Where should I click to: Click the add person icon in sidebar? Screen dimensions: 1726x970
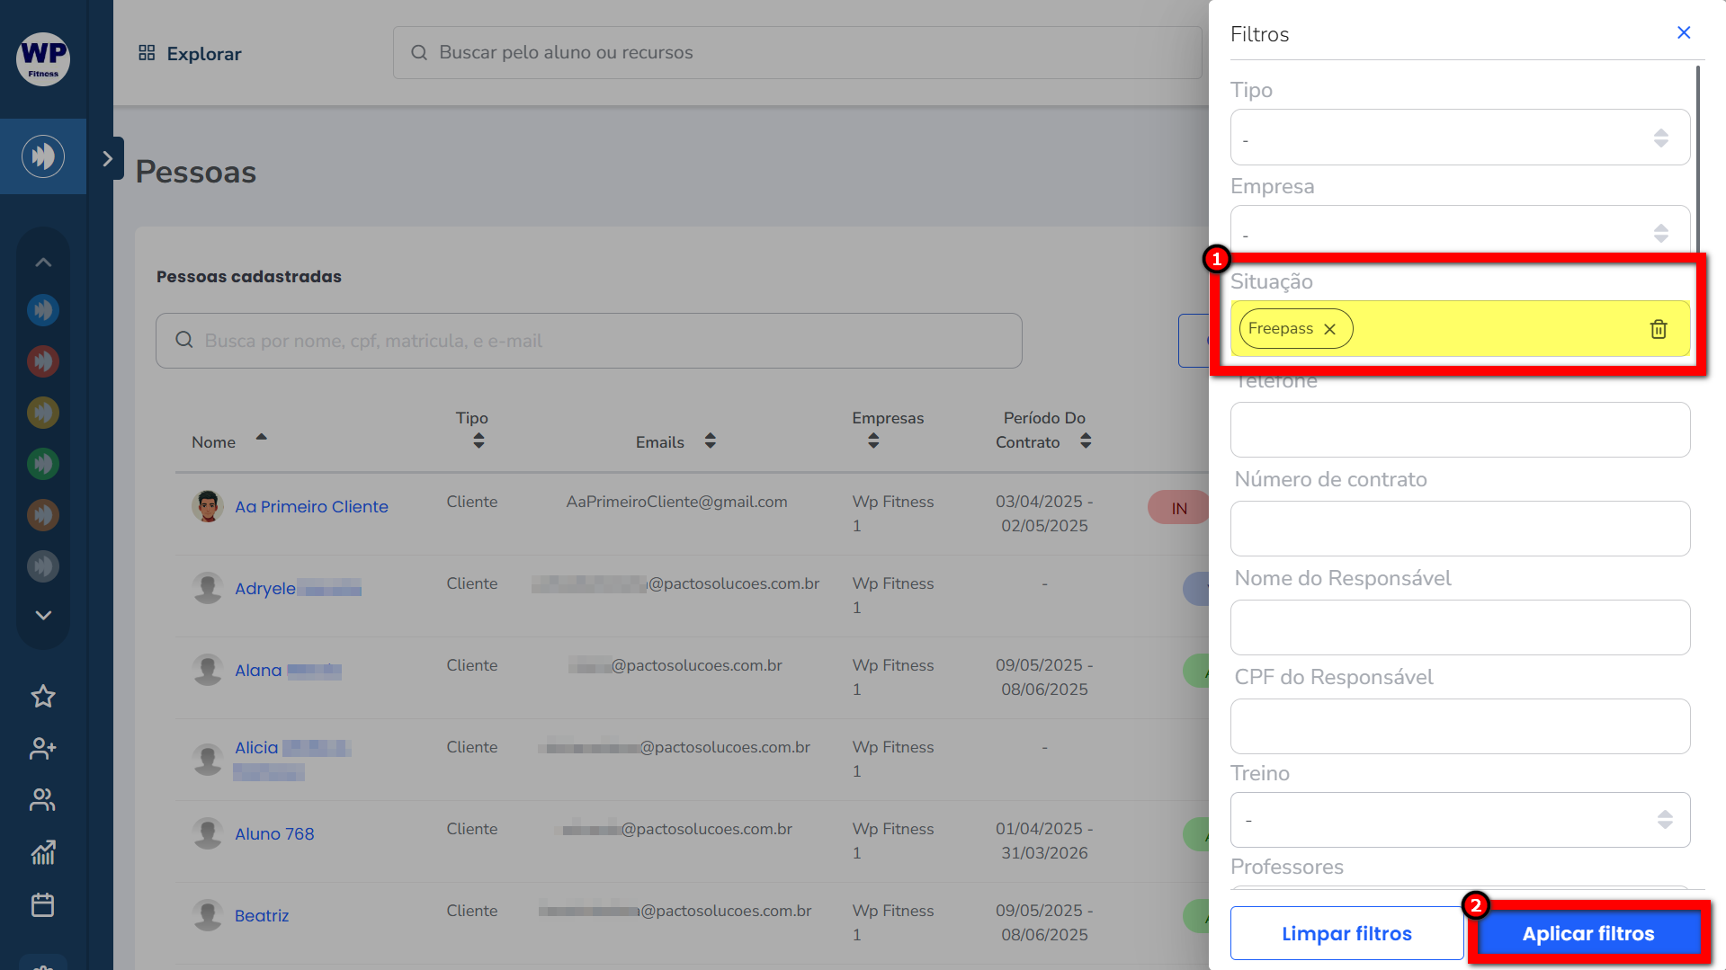[x=43, y=748]
